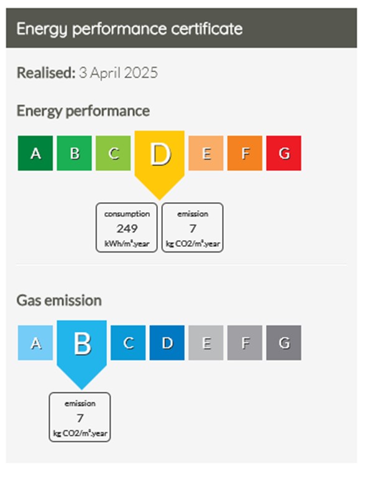Click the gray F gas emission tile
373x484 pixels.
[x=245, y=343]
